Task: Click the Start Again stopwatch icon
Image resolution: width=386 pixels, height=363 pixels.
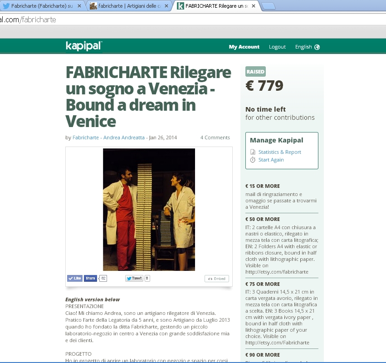Action: click(x=253, y=160)
